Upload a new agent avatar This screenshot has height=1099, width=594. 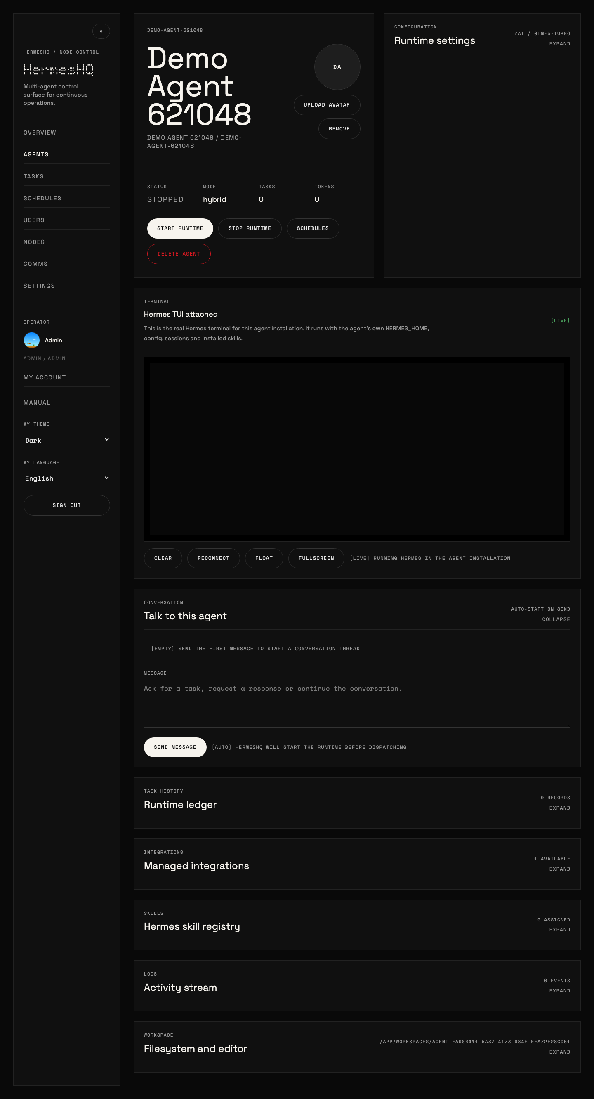point(327,105)
